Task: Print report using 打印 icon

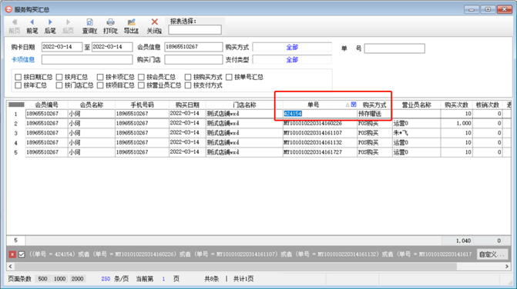Action: [110, 26]
